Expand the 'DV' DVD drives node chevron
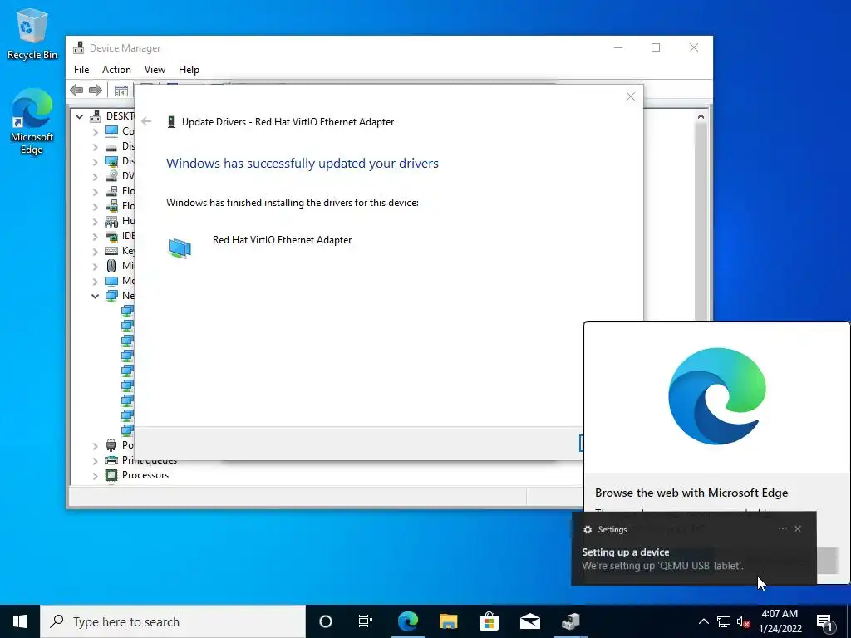 95,176
